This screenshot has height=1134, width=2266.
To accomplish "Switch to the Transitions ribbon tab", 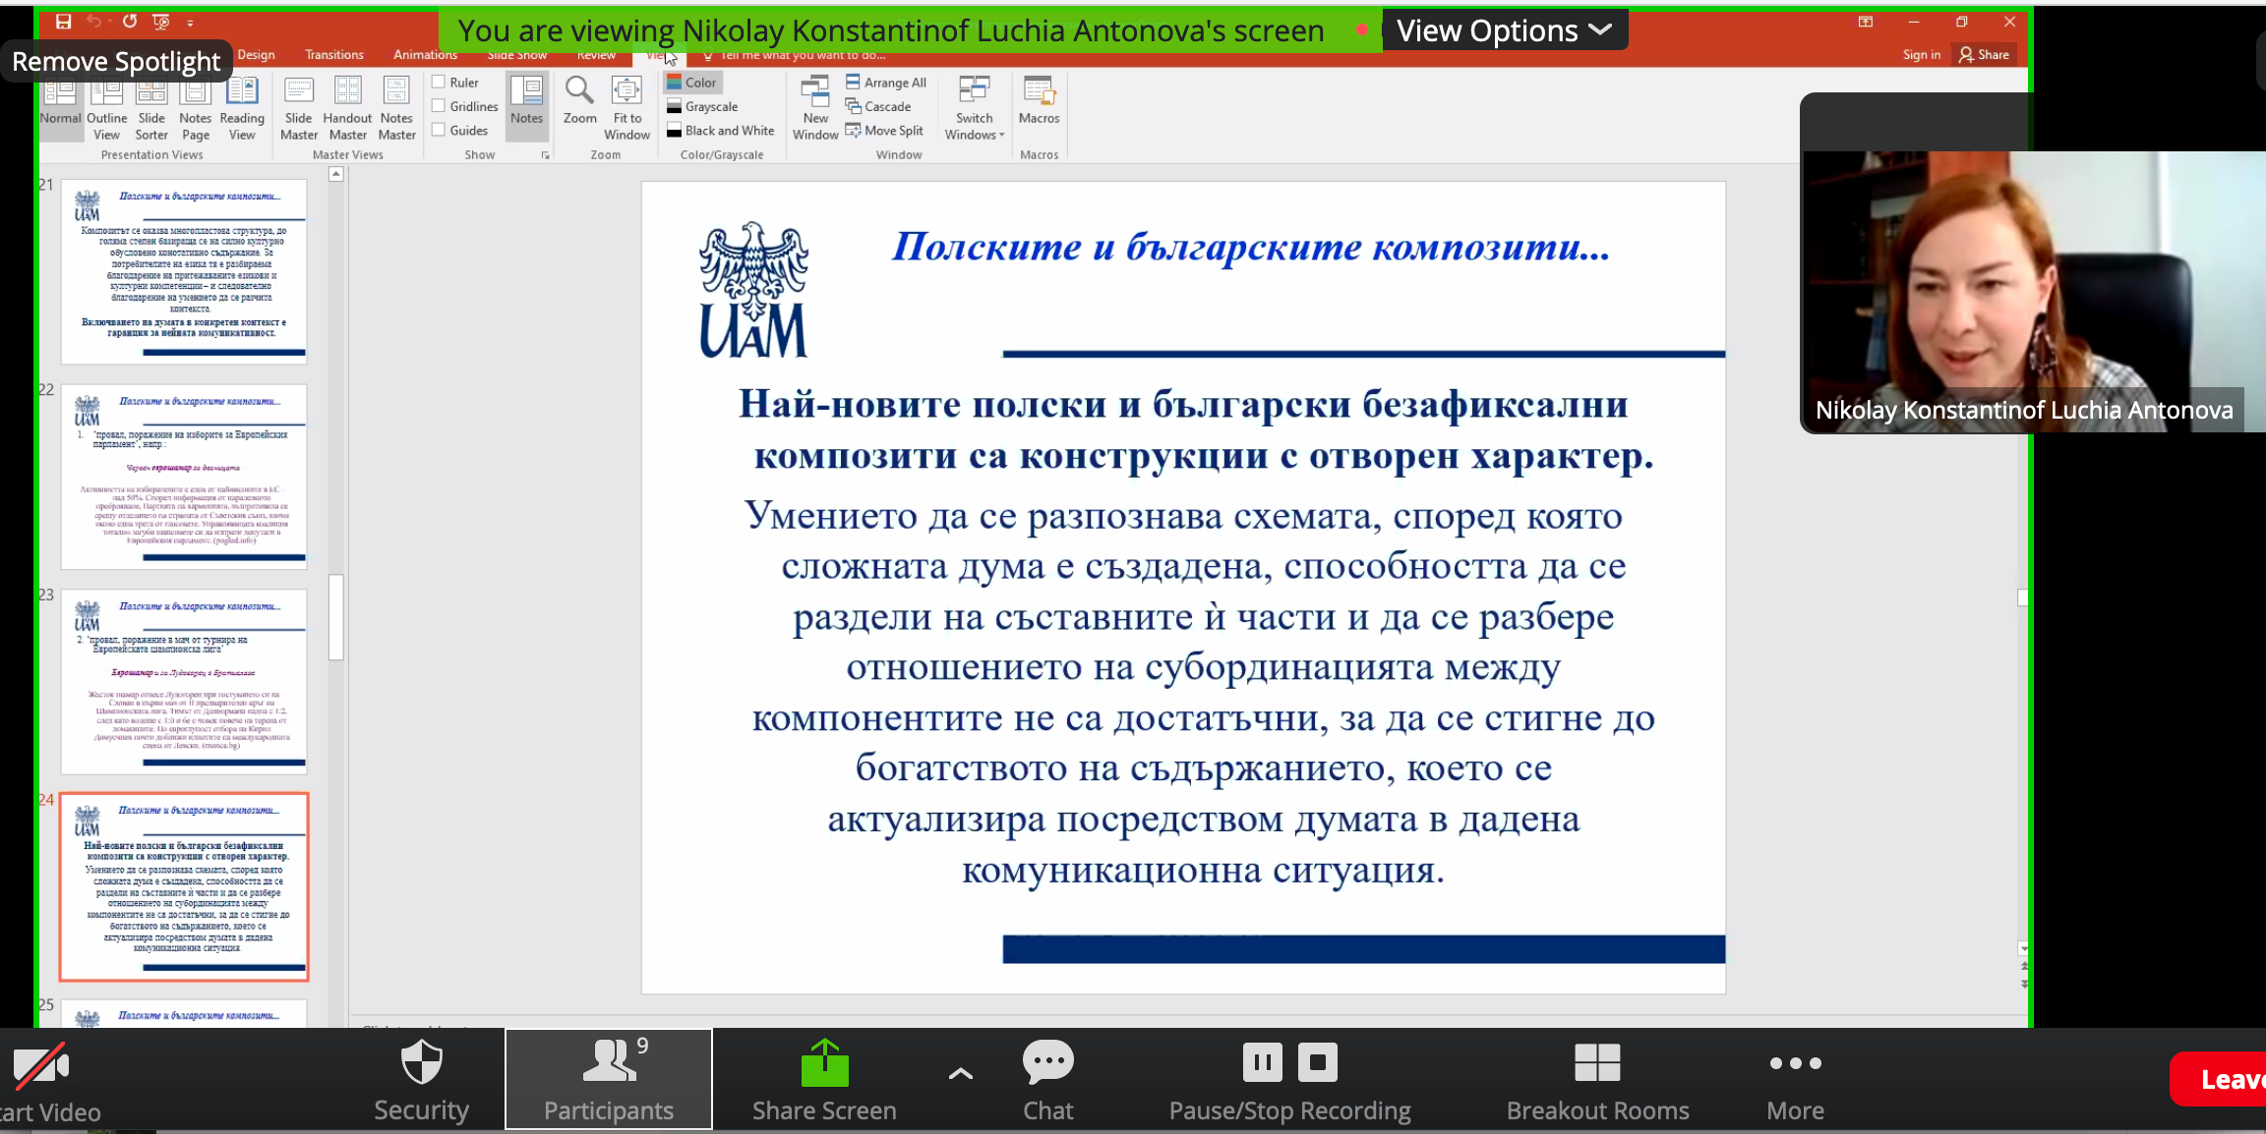I will (334, 55).
